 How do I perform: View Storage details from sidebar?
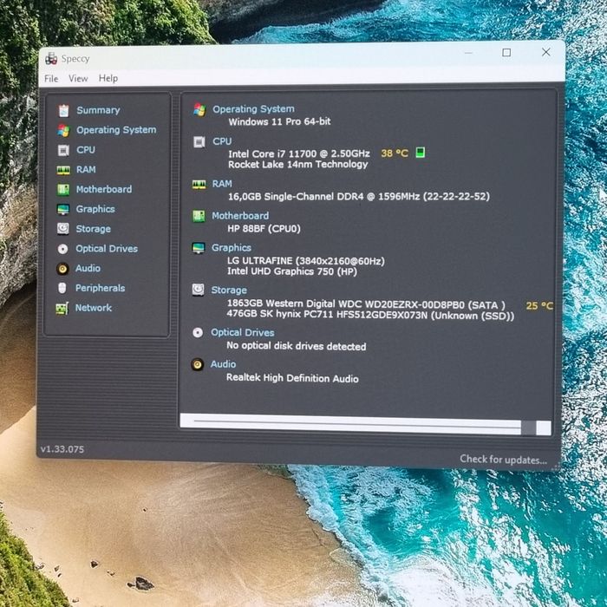tap(93, 229)
